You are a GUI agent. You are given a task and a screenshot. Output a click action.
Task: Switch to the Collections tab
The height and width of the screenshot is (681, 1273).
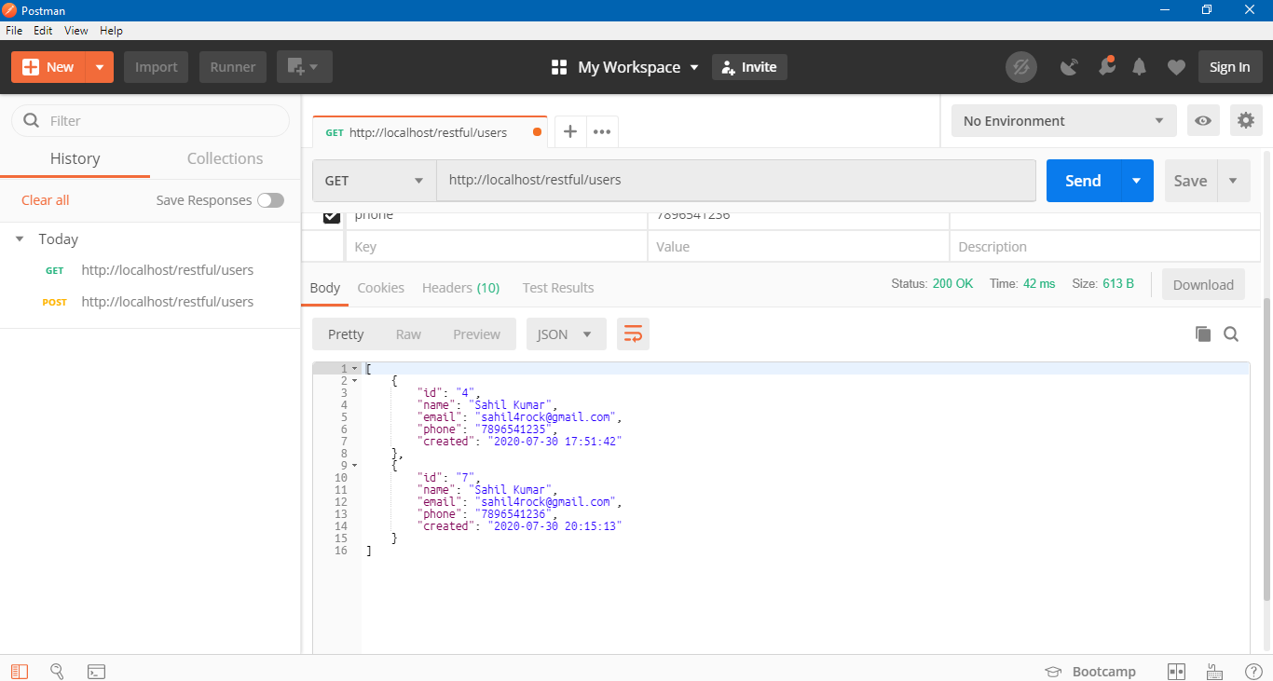click(224, 158)
